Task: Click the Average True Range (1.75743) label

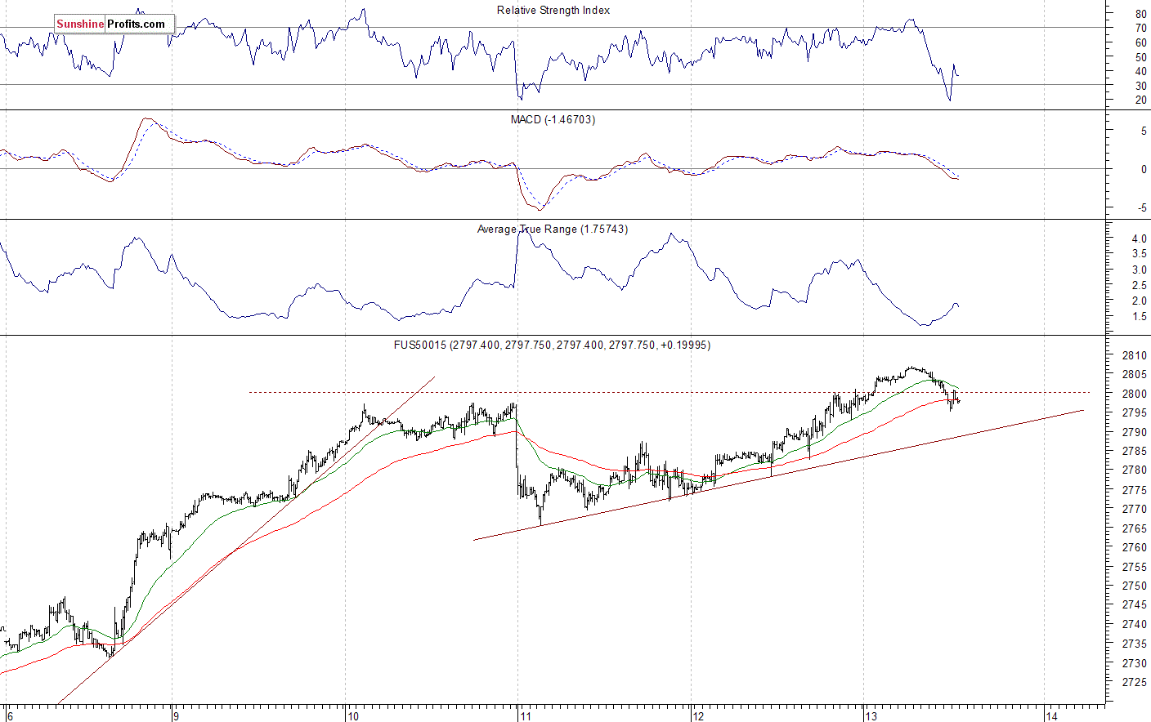Action: 553,230
